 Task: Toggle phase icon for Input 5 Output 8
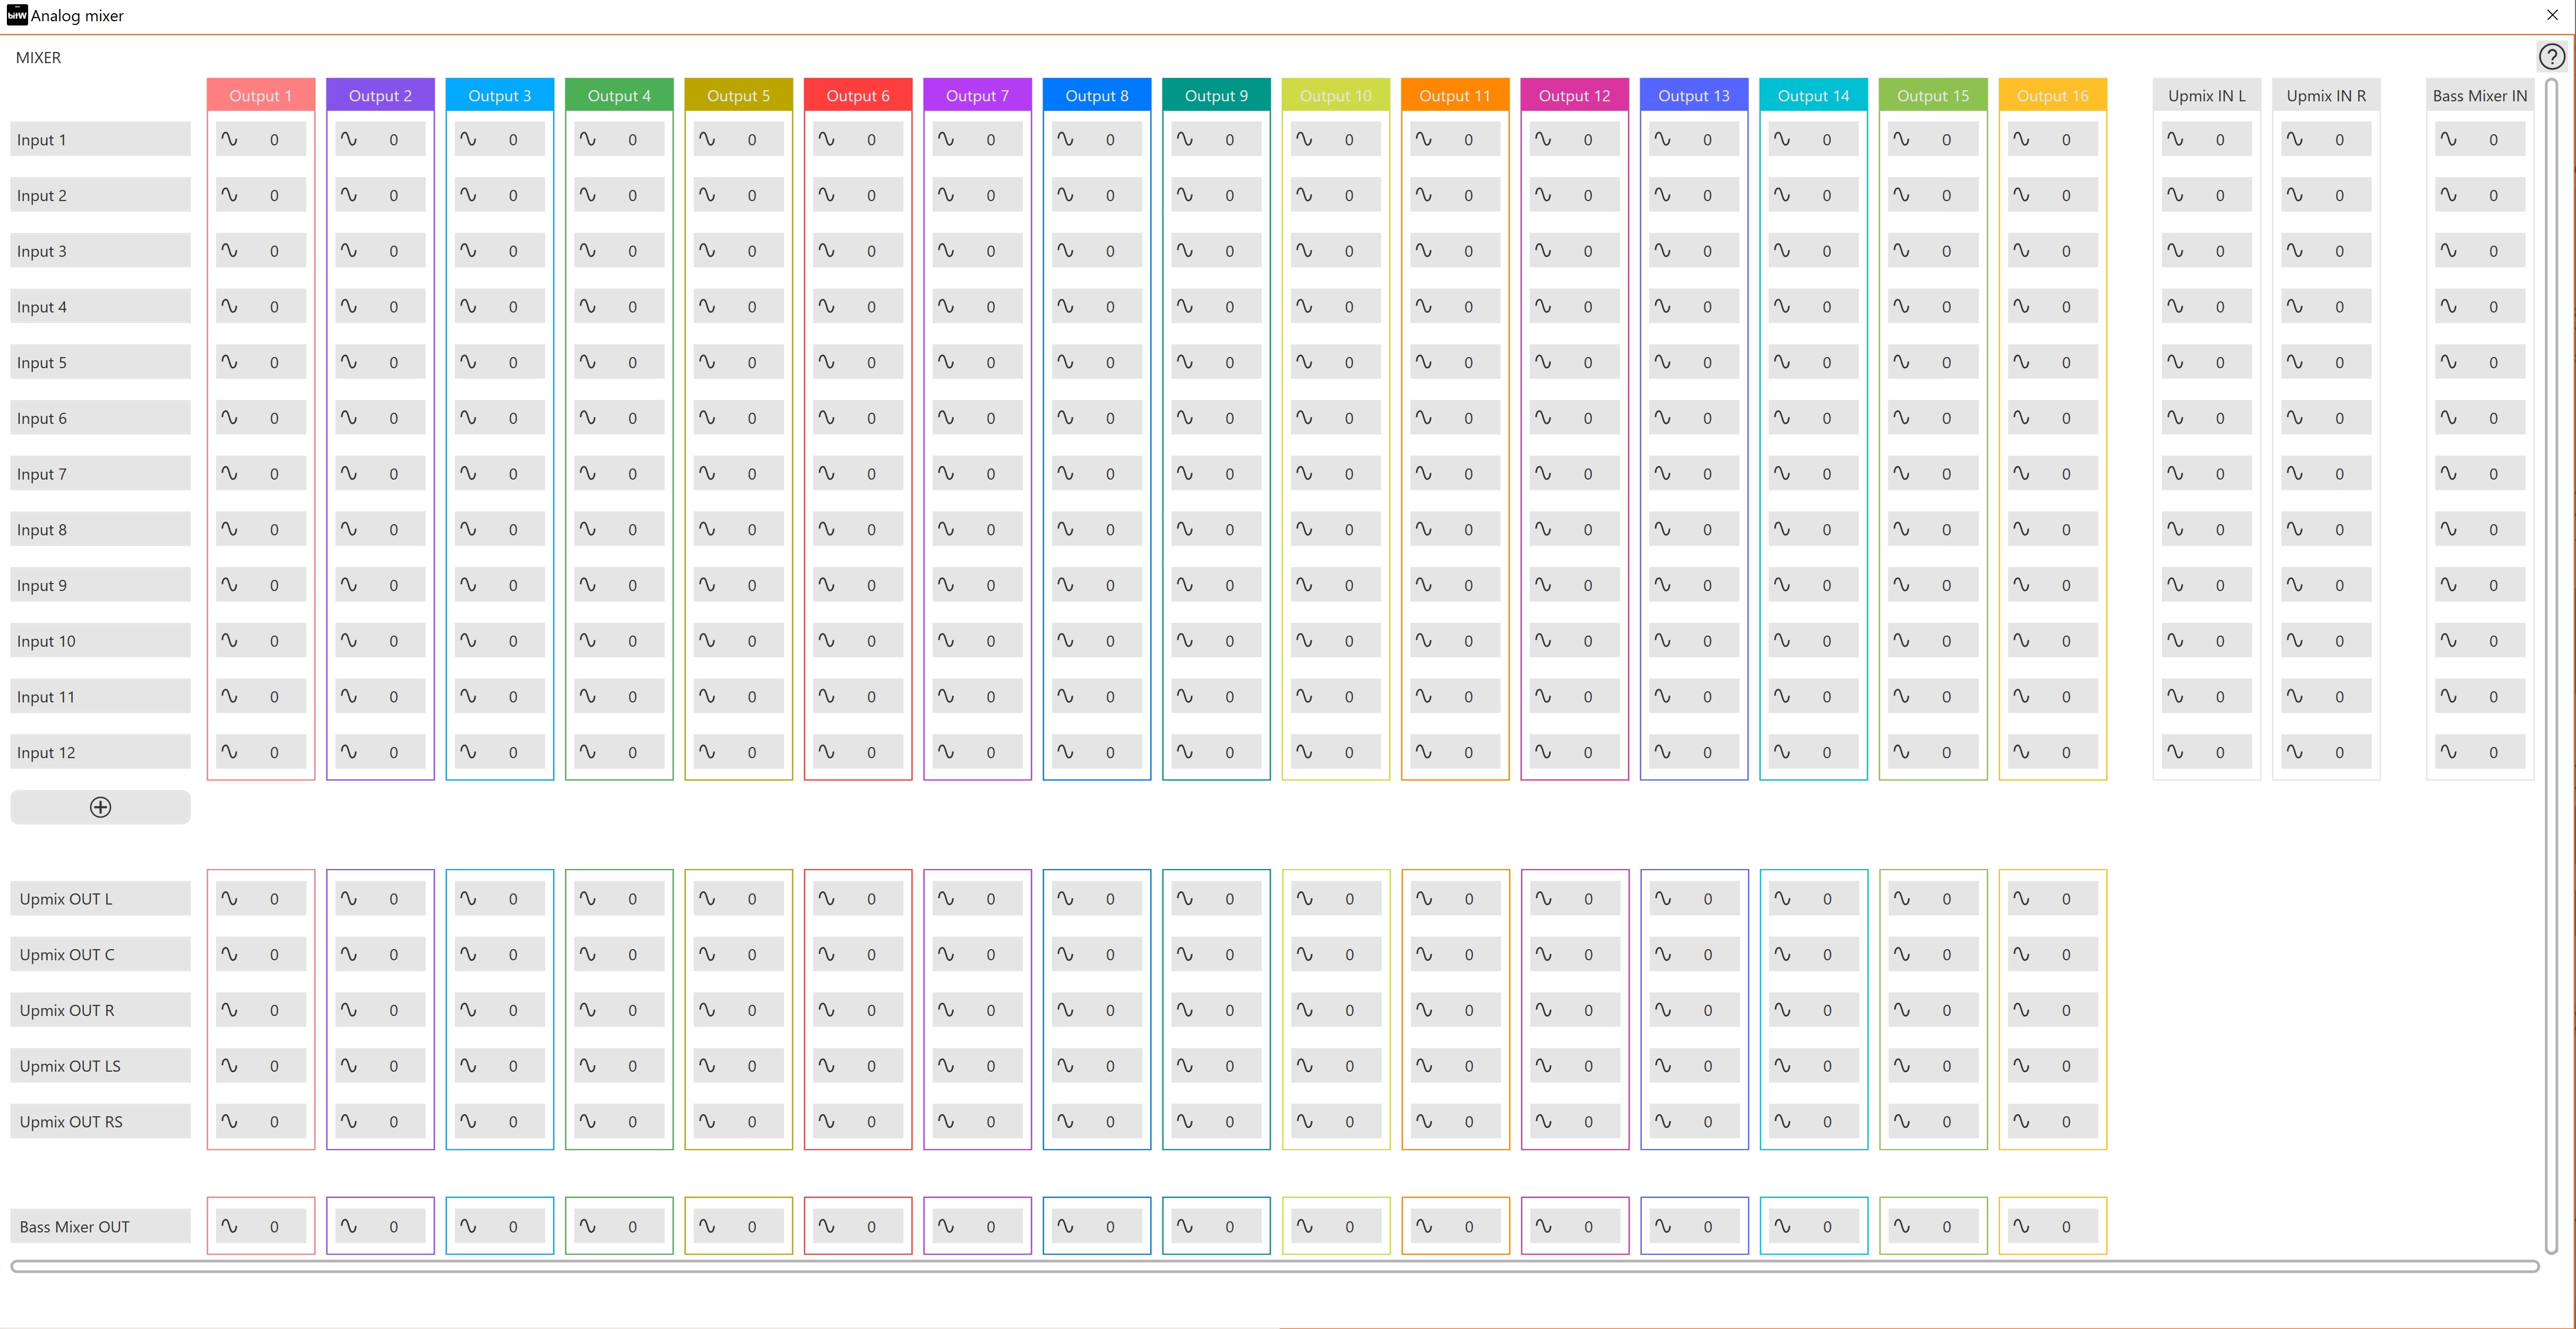click(x=1065, y=363)
